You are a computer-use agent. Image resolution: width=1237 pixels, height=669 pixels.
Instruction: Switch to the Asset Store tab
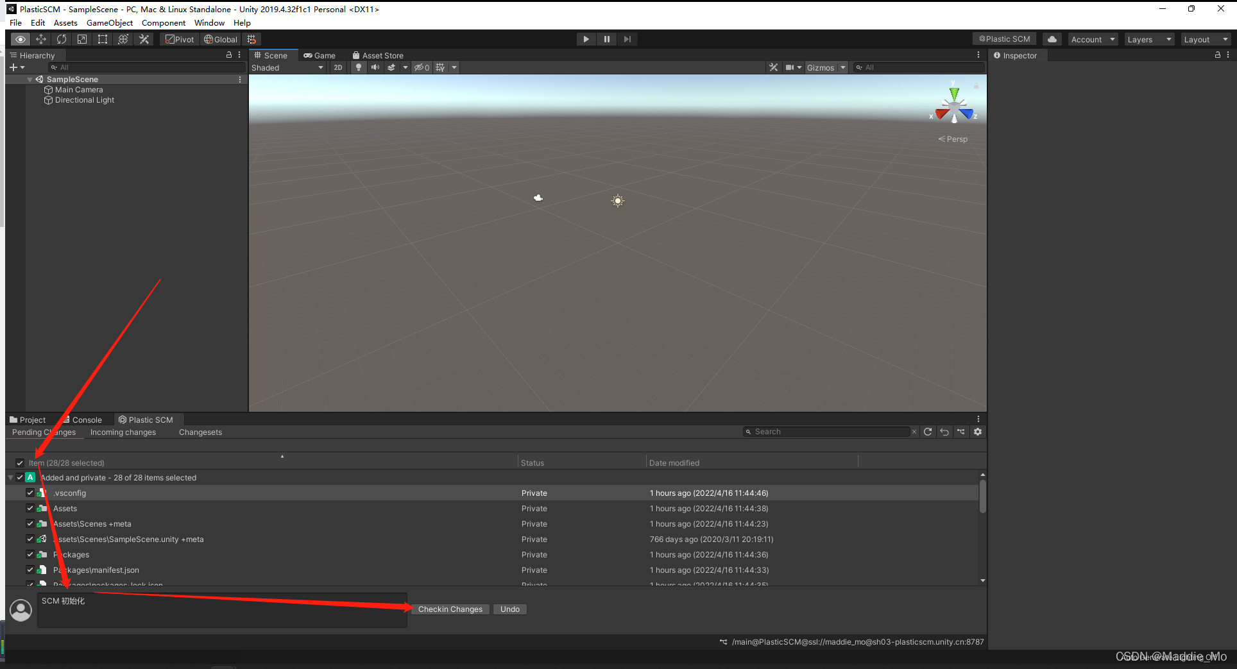[x=378, y=56]
